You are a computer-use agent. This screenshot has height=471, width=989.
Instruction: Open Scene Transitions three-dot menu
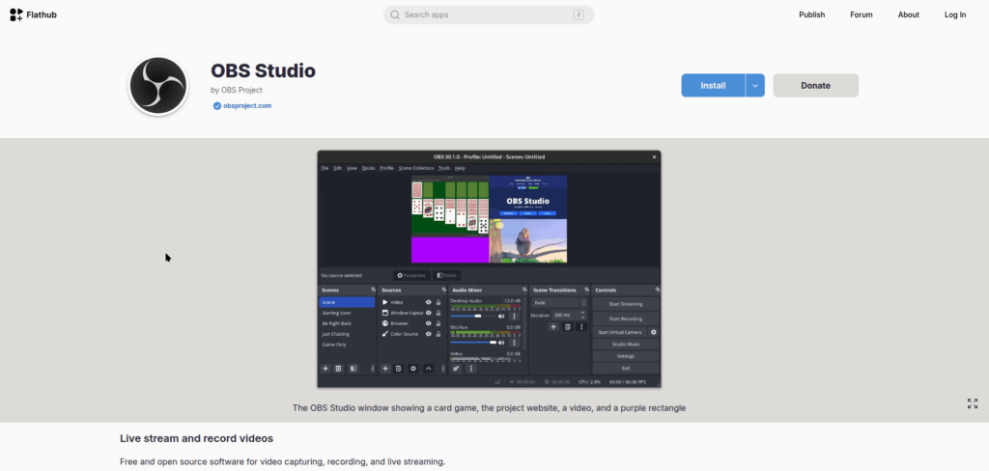(581, 326)
